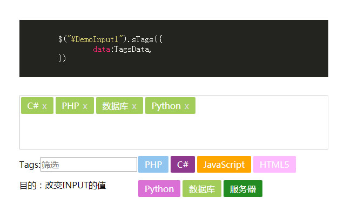Click the Tags: label
351x218 pixels.
coord(30,165)
